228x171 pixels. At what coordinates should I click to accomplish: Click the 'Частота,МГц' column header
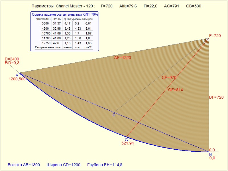point(44,19)
